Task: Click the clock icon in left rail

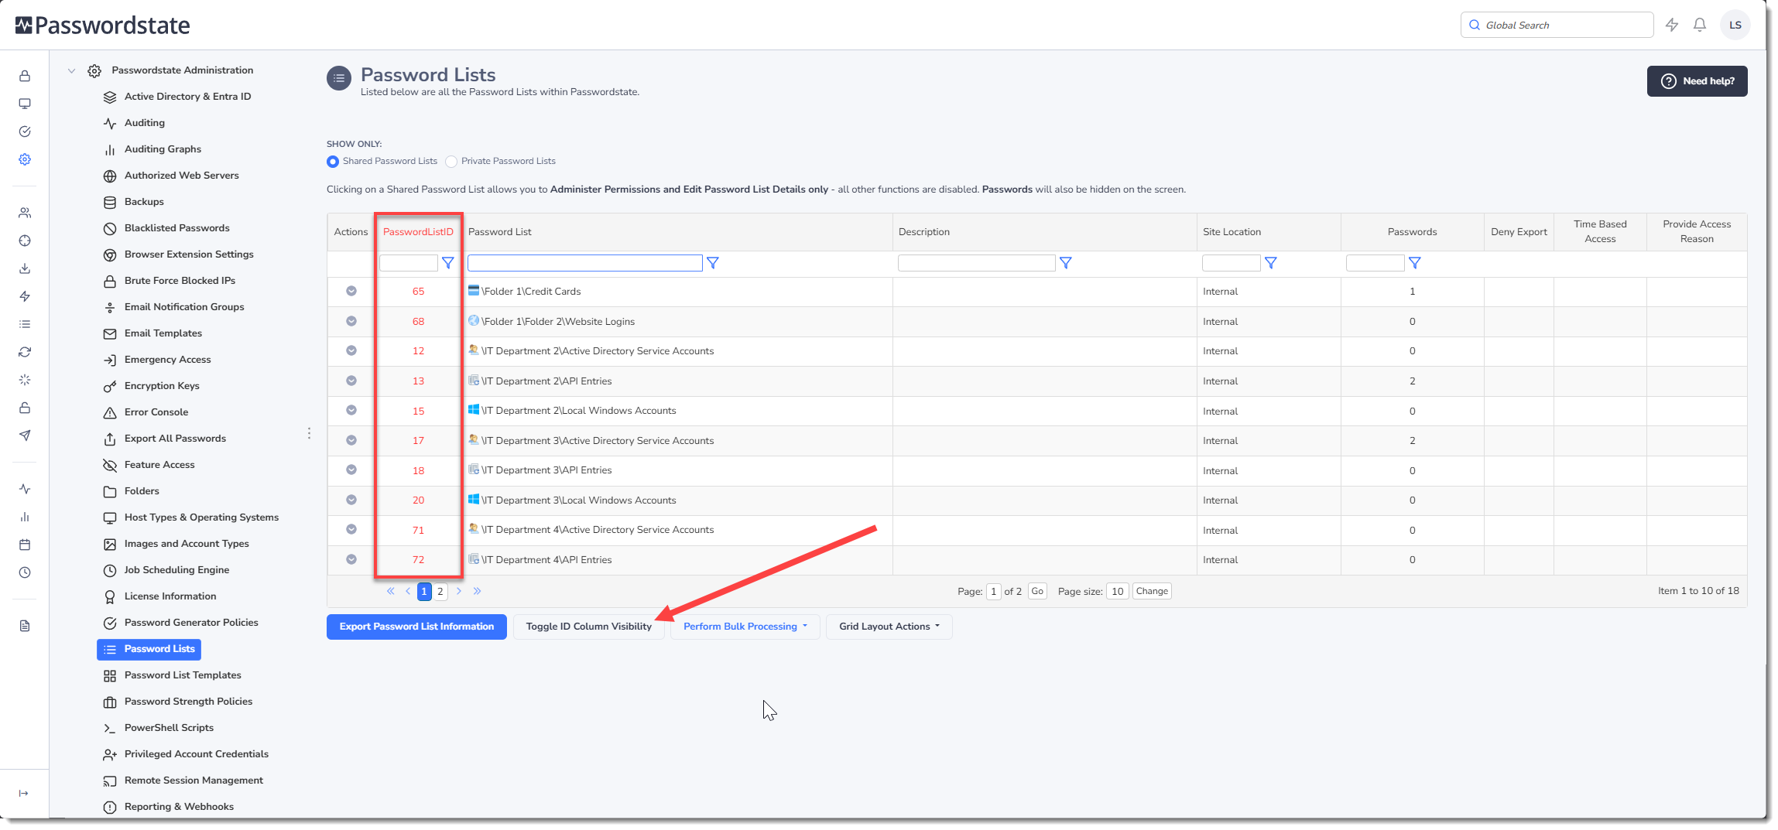Action: 25,572
